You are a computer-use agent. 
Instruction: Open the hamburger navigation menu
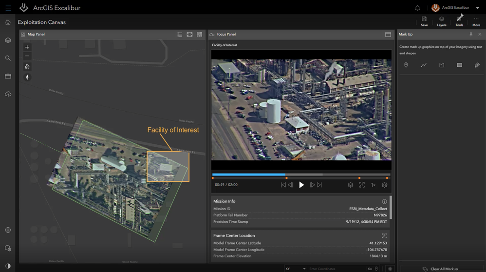tap(8, 8)
